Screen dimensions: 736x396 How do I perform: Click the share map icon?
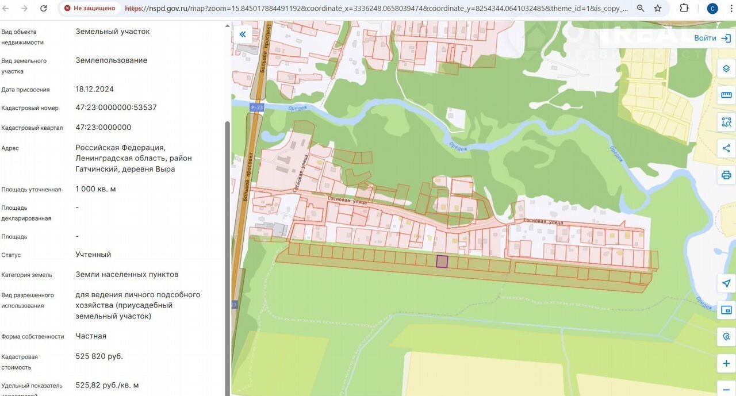pos(726,148)
